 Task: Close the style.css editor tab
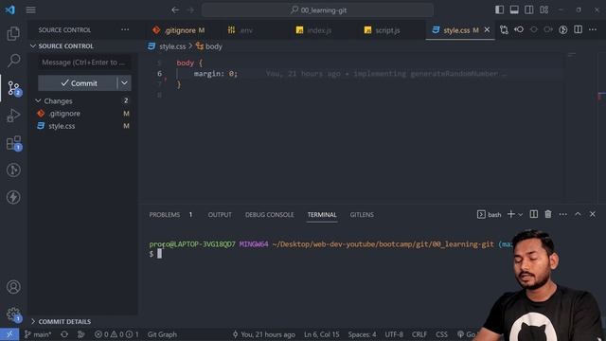(x=487, y=29)
